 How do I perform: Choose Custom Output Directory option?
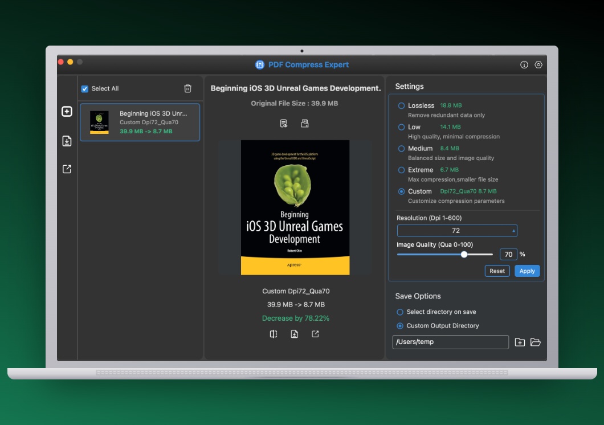coord(400,326)
